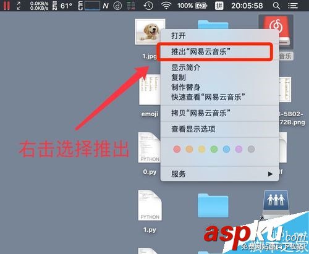Apply the blue tag color

coord(226,149)
